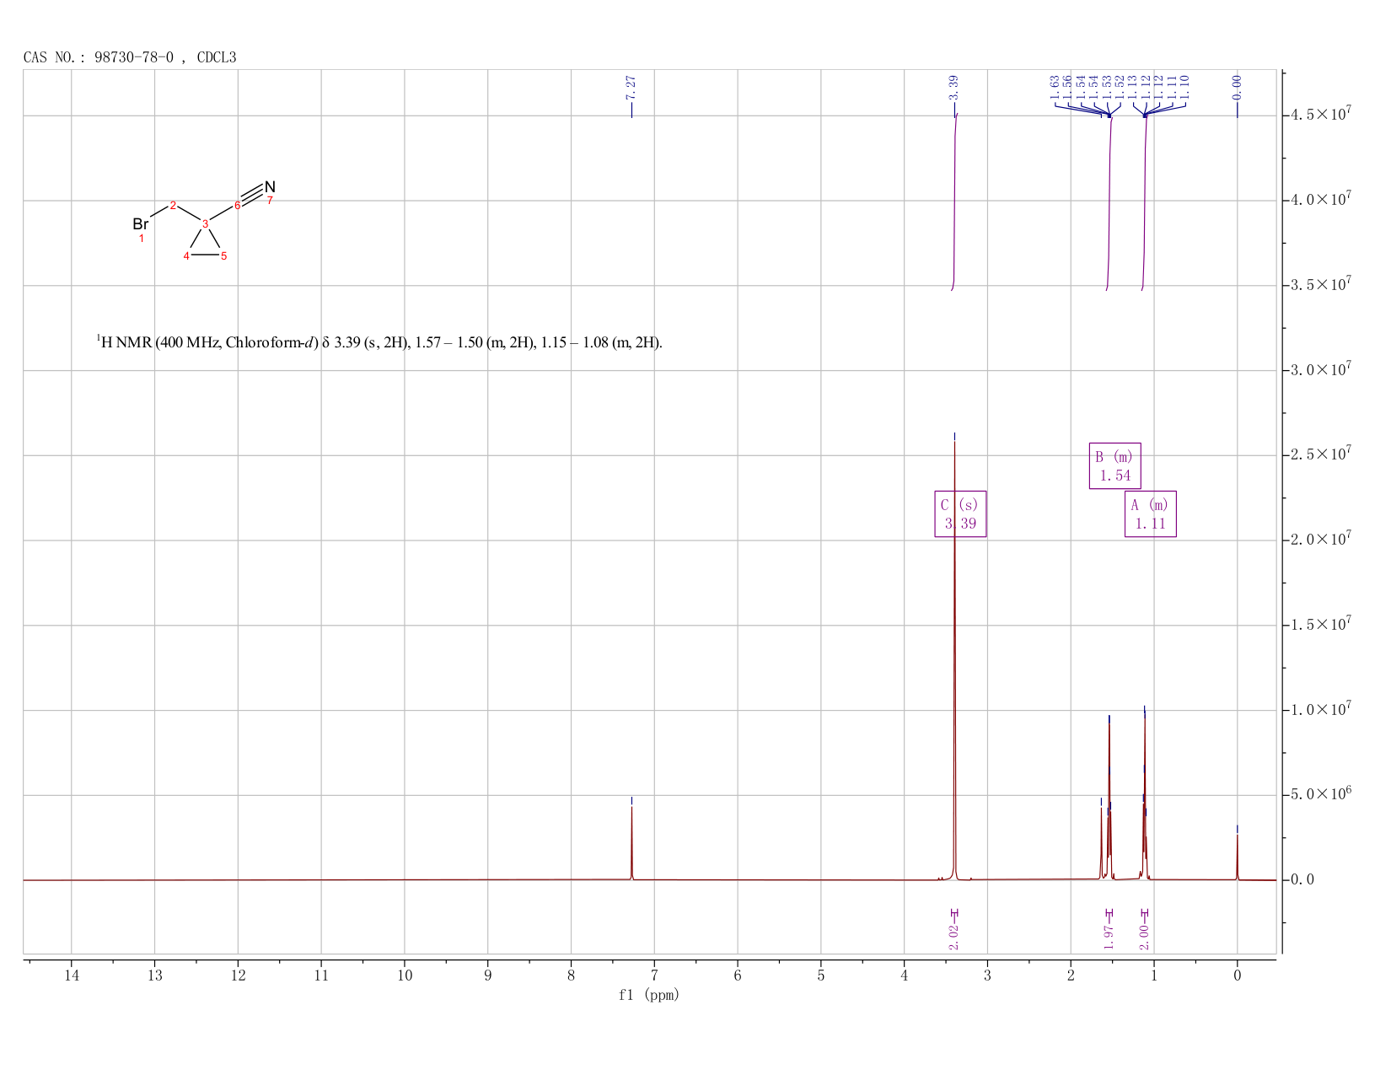Click the multiplet box B (m) 1.54

coord(1114,465)
